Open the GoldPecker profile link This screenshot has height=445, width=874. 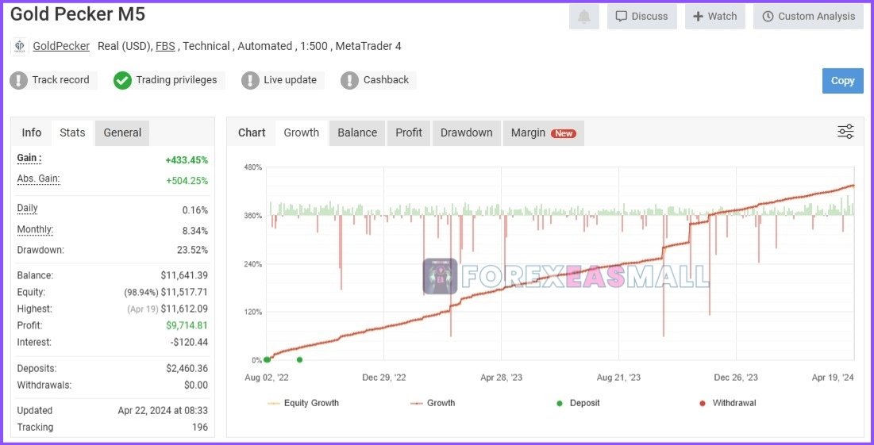click(x=61, y=46)
